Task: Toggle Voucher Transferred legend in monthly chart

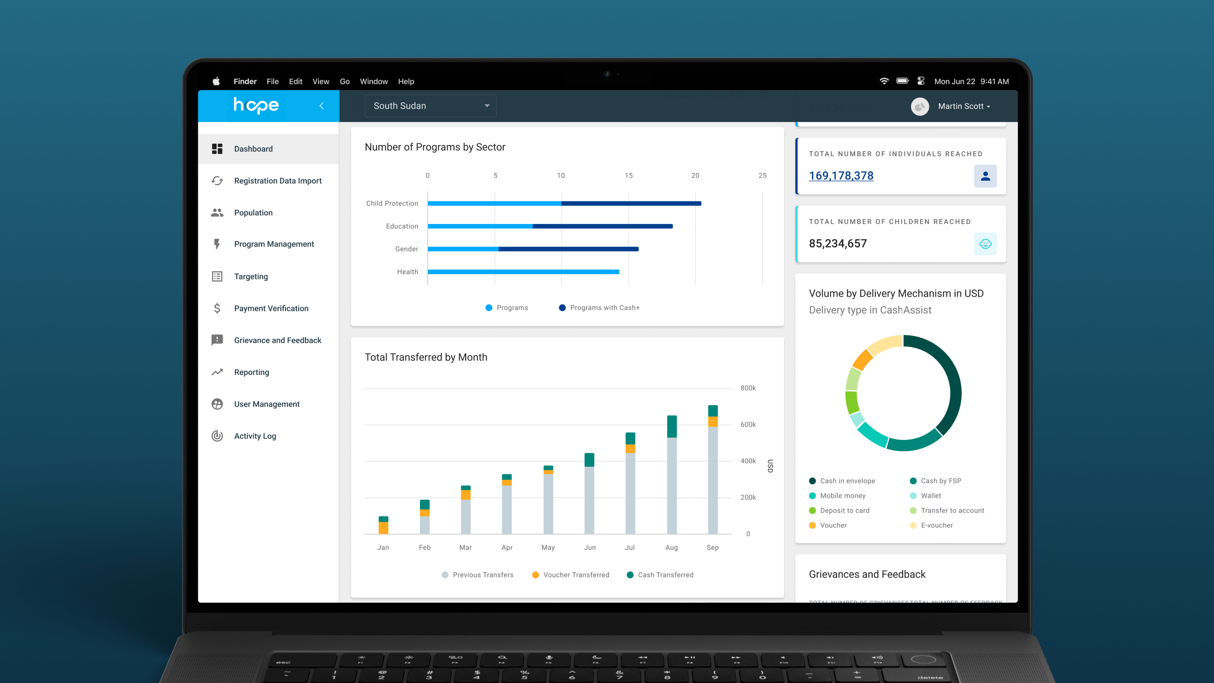Action: tap(570, 575)
